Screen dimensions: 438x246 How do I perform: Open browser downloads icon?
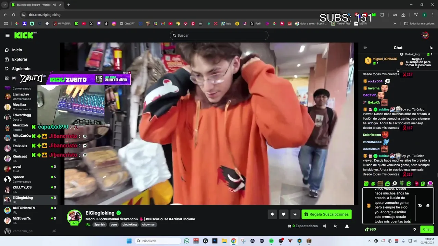pos(403,15)
